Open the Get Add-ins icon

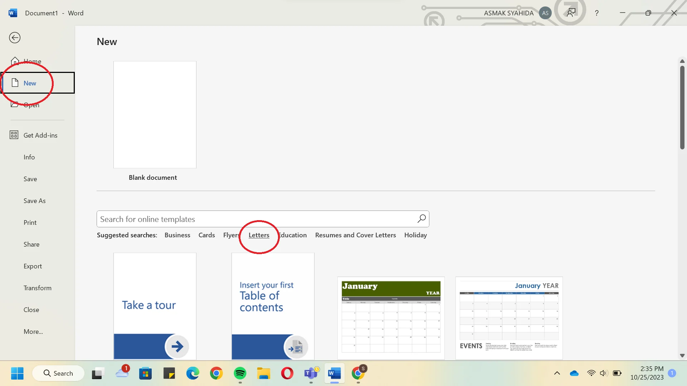coord(14,135)
